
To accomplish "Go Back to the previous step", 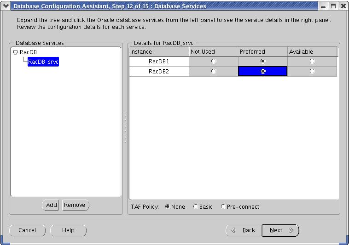I will (x=244, y=230).
